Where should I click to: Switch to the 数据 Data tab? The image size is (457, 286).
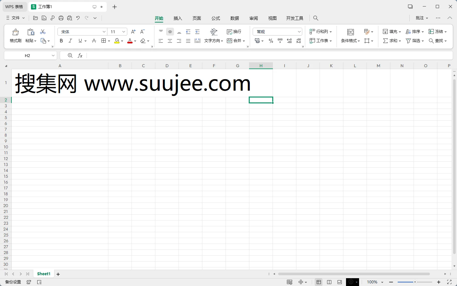coord(235,18)
